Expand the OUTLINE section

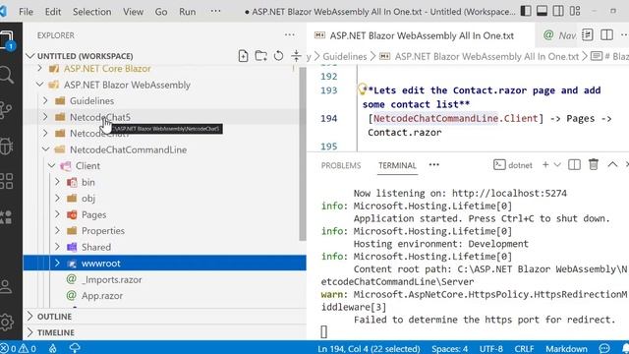(x=30, y=317)
